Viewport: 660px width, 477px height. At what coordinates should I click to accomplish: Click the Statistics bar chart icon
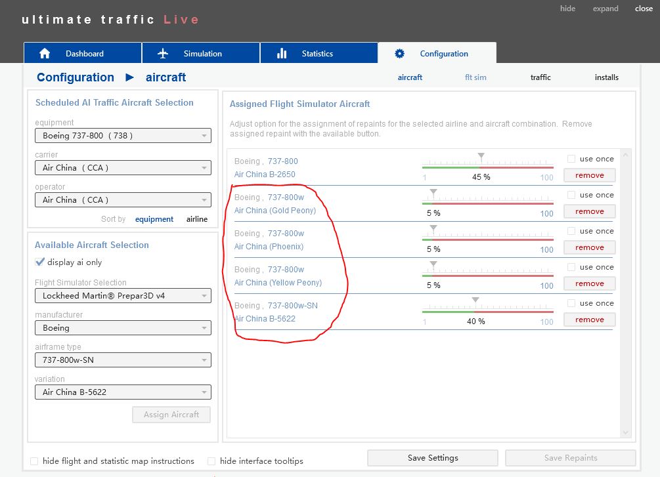(282, 53)
